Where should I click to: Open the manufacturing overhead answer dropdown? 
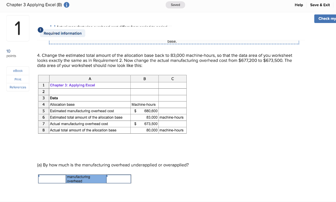point(85,179)
